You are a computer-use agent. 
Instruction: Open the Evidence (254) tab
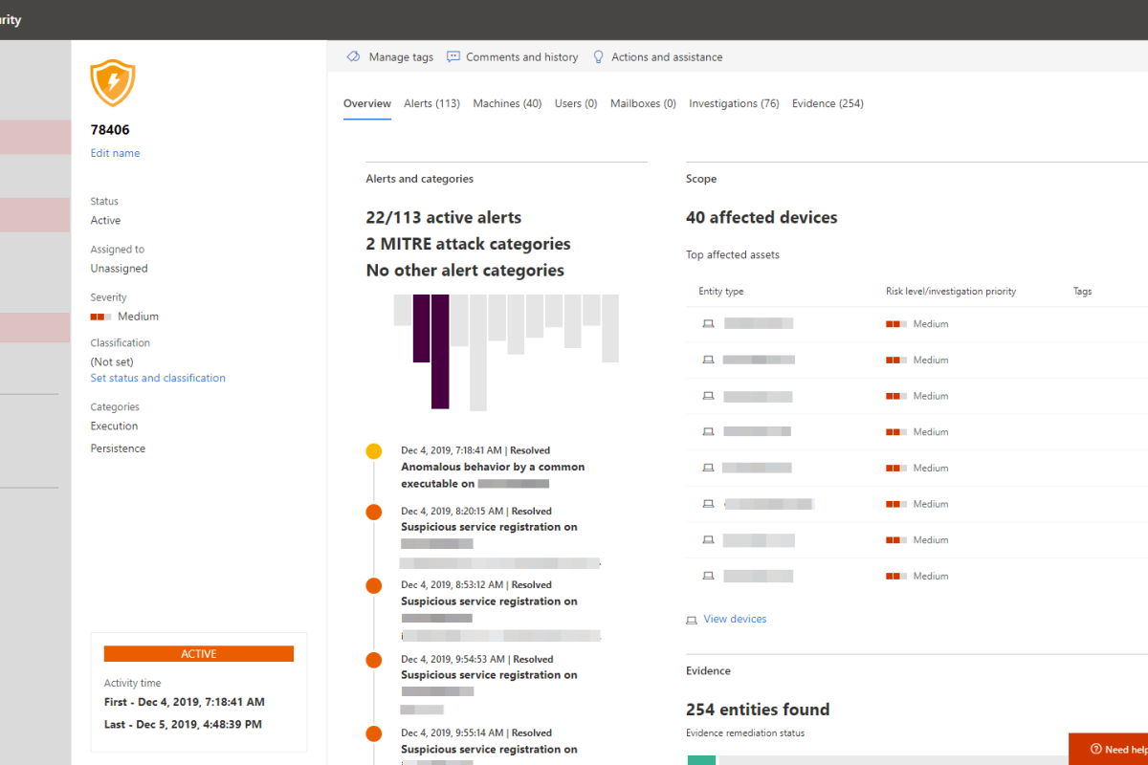coord(828,103)
